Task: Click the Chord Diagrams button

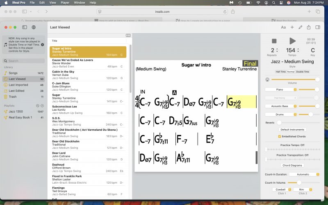Action: click(292, 166)
